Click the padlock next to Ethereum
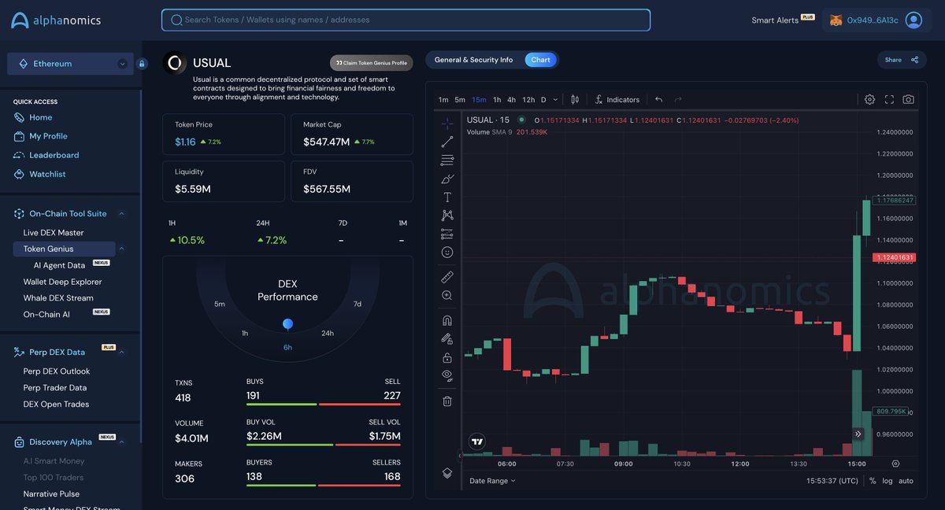945x510 pixels. coord(142,64)
